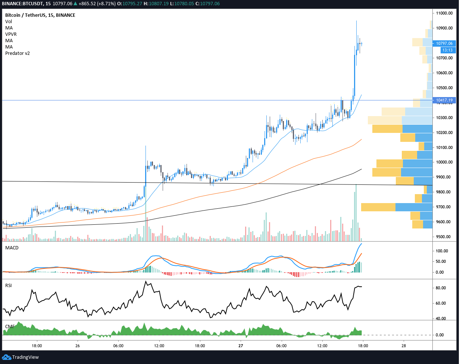Click the 06:00 label after date 27
Image resolution: width=460 pixels, height=364 pixels.
281,346
